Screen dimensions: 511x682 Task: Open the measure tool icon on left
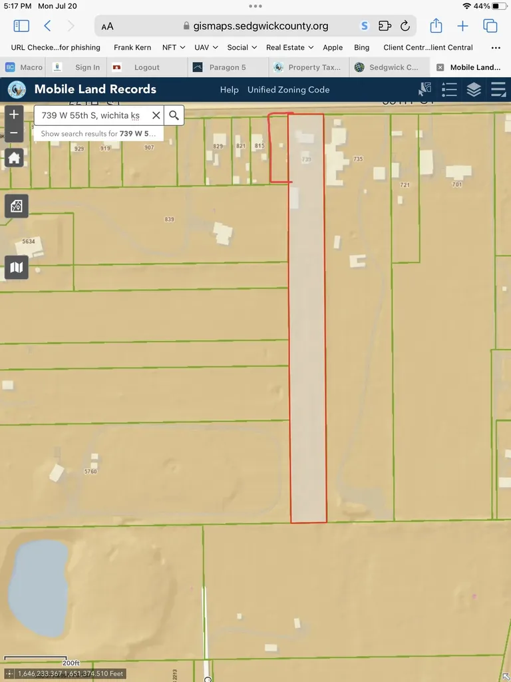[17, 206]
